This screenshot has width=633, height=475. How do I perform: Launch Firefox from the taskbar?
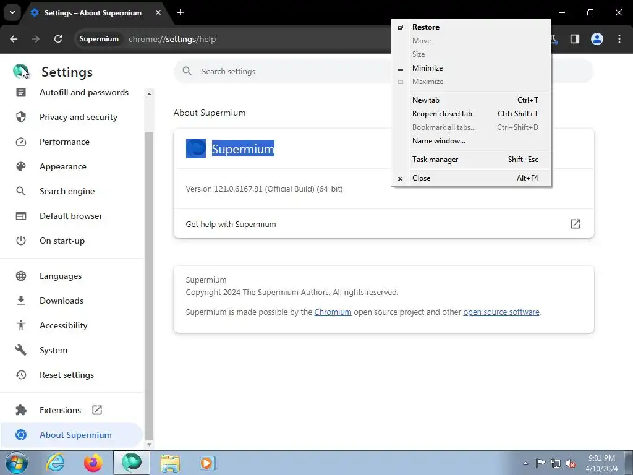tap(93, 463)
